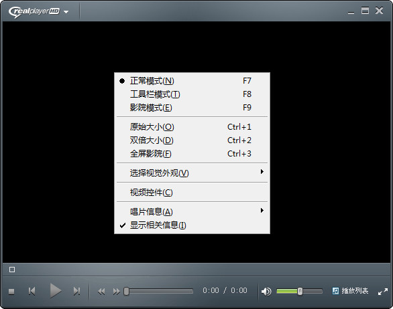
Task: Click the Stop playback button
Action: click(11, 292)
